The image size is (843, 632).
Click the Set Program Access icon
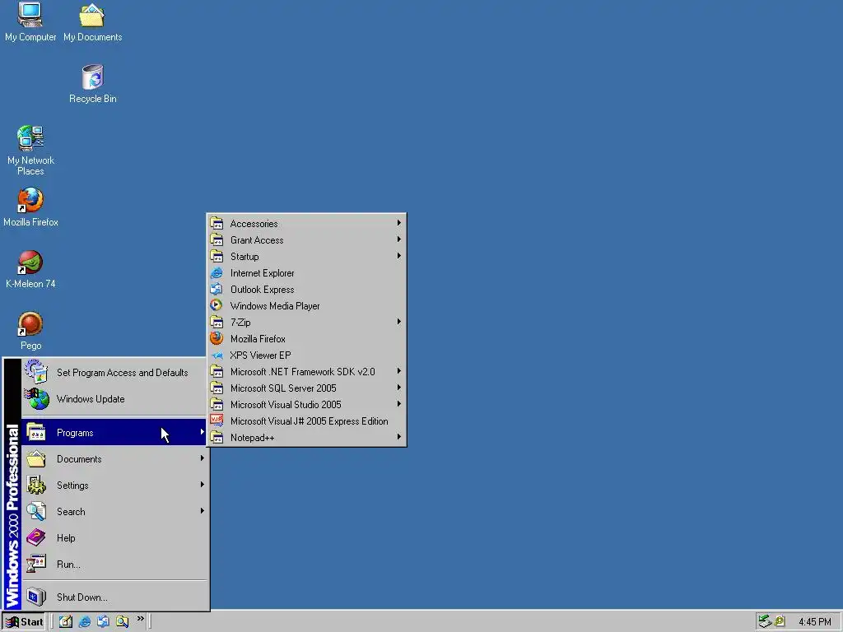click(x=36, y=372)
